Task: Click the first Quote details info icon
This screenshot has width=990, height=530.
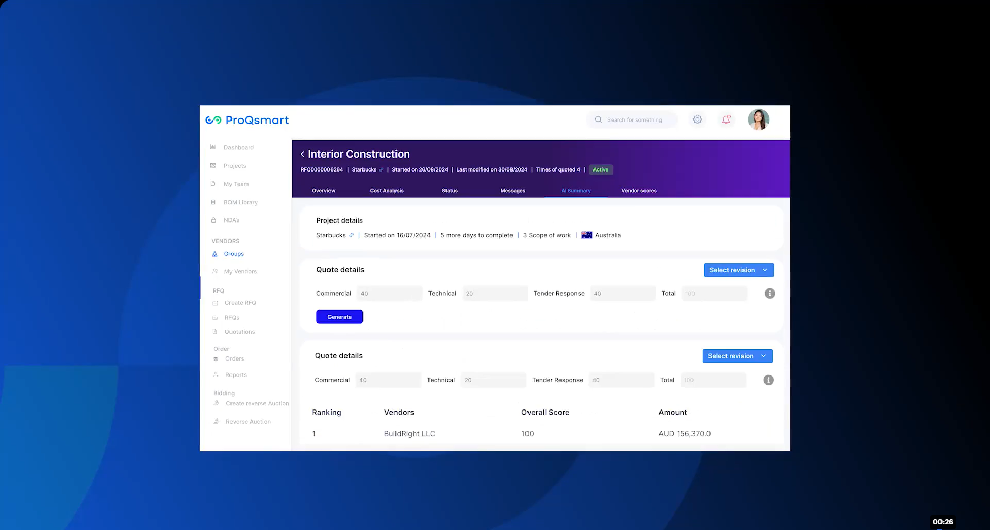Action: (x=770, y=294)
